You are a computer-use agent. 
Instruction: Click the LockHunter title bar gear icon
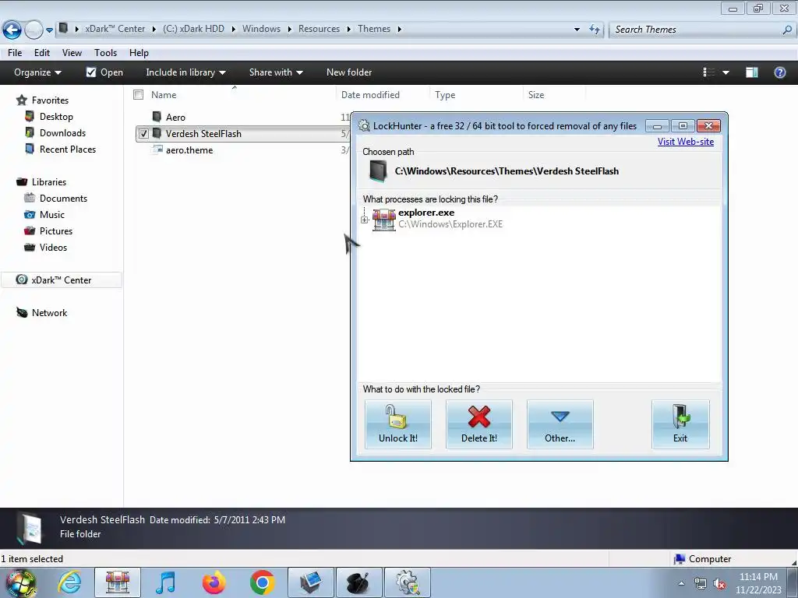click(x=364, y=125)
